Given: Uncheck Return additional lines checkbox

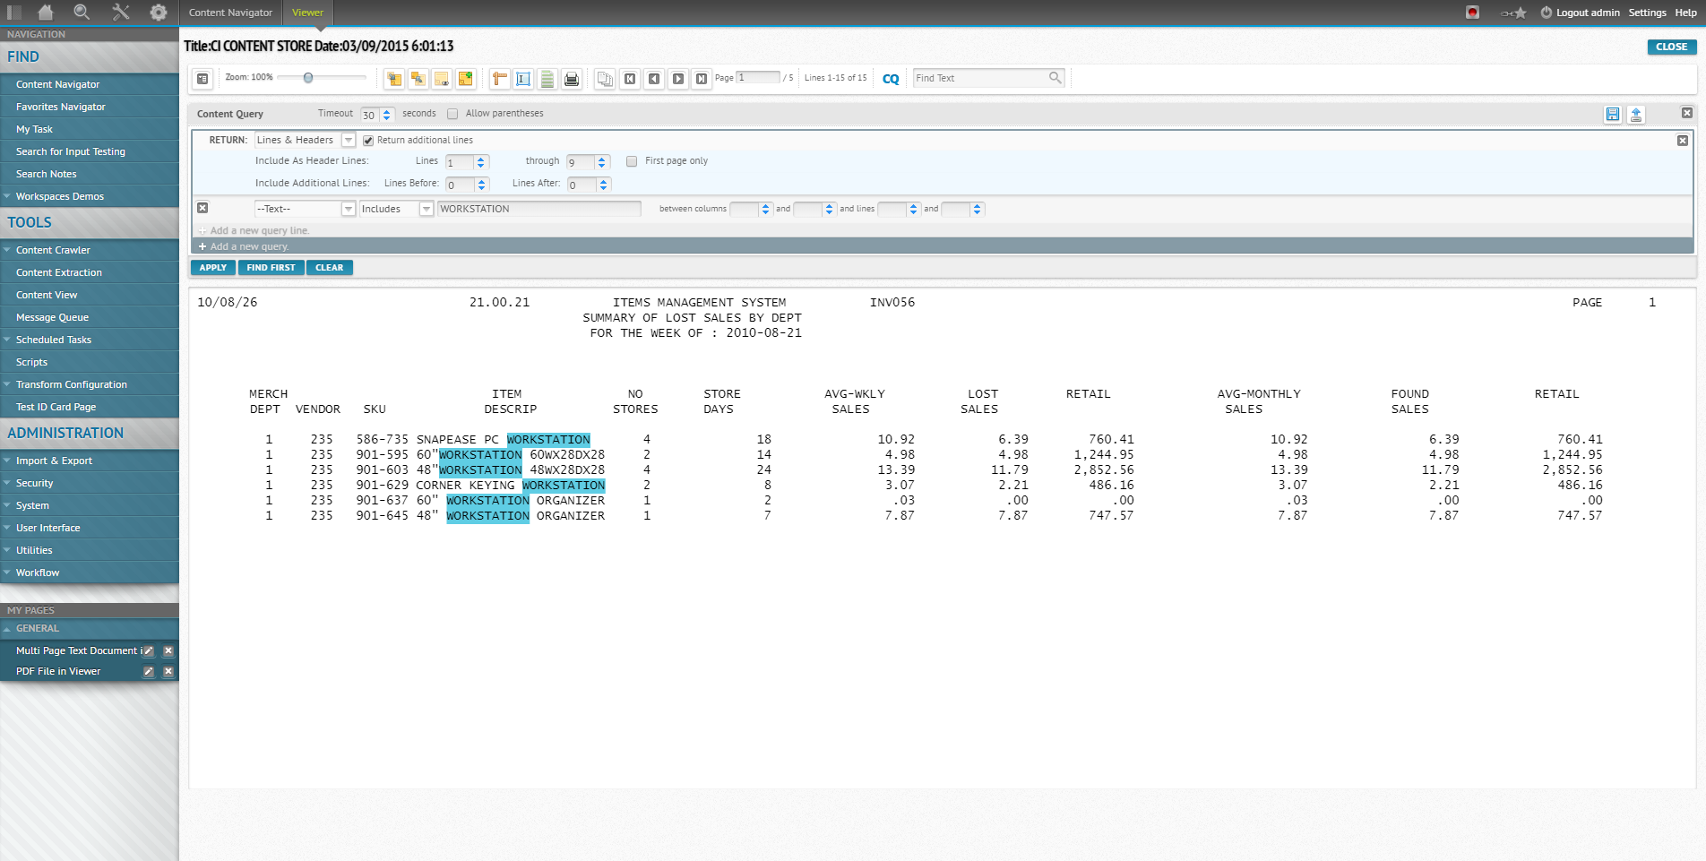Looking at the screenshot, I should (x=368, y=141).
